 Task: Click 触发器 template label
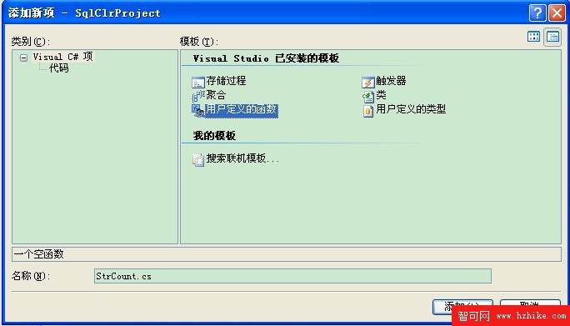pos(391,81)
